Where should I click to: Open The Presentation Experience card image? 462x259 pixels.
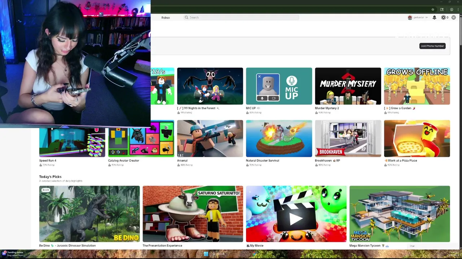[193, 214]
